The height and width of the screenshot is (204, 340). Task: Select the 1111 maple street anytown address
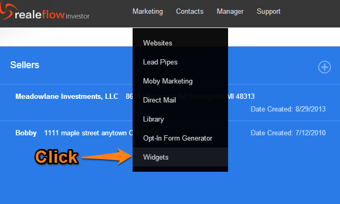tap(85, 133)
